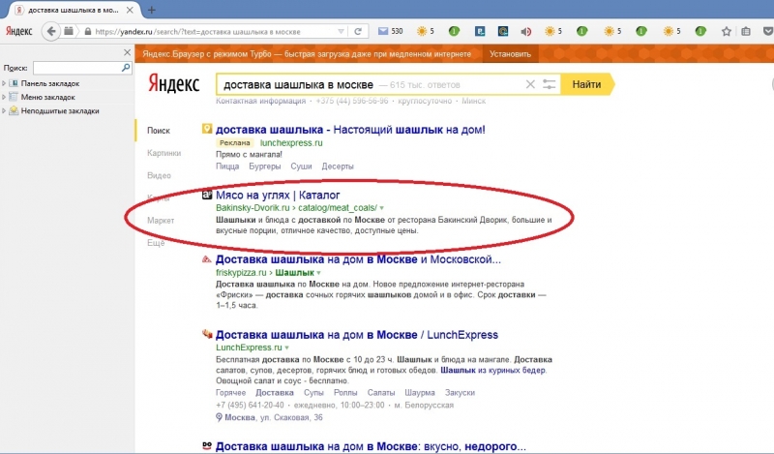Click the location pin before 'Москва, ул. Скаковая'

[x=220, y=417]
